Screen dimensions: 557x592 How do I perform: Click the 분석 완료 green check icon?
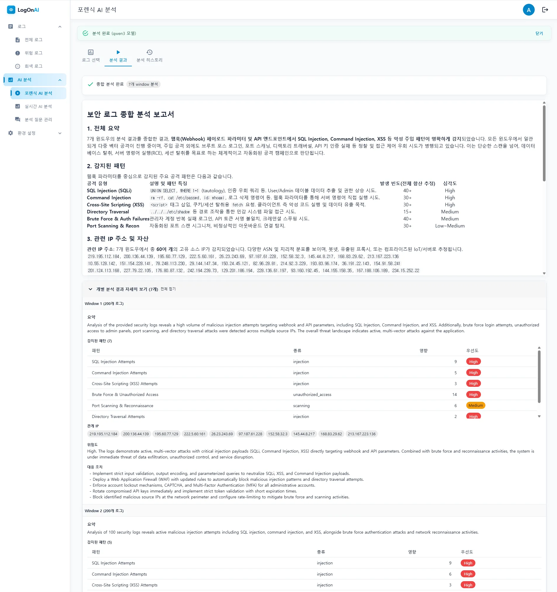(85, 33)
